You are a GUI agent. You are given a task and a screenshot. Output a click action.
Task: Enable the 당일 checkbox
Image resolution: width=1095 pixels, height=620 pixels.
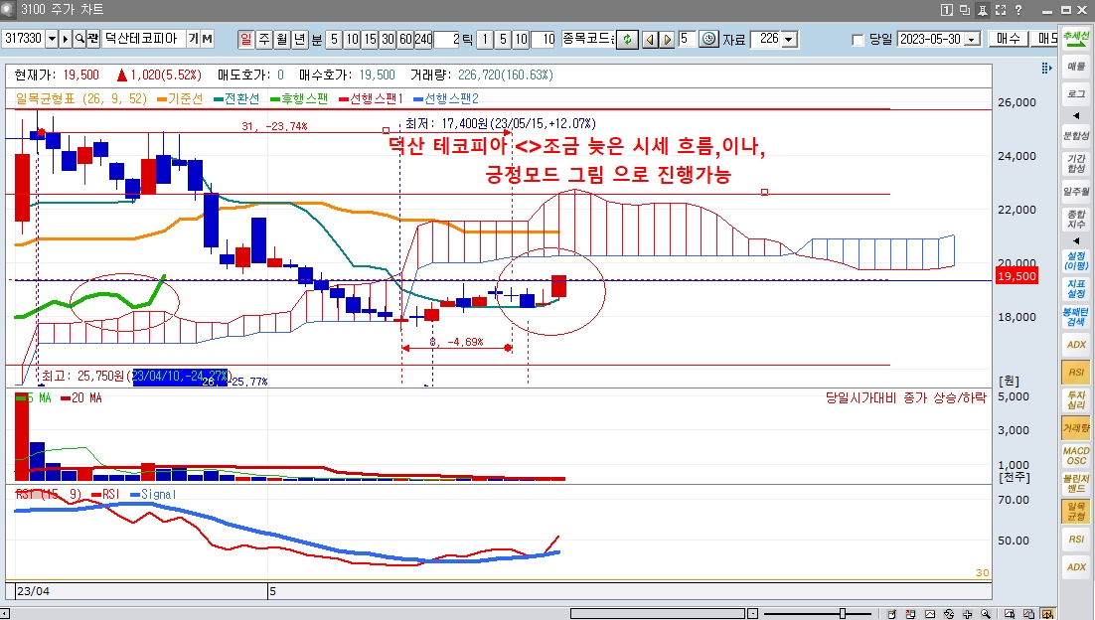point(859,40)
